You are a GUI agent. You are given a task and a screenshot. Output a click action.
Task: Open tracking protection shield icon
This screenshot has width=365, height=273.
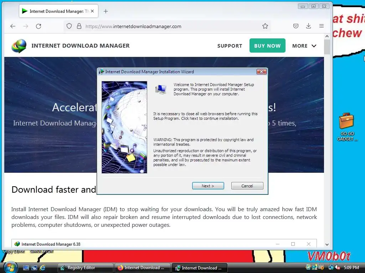69,26
